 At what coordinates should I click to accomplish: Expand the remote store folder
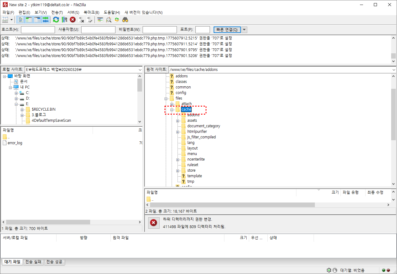pos(178,170)
